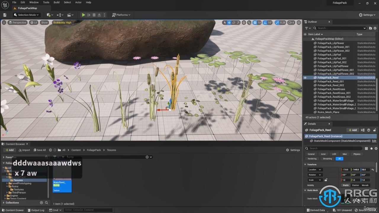Open the cinematics clapperboard dropdown
Image resolution: width=379 pixels, height=213 pixels.
click(x=70, y=15)
